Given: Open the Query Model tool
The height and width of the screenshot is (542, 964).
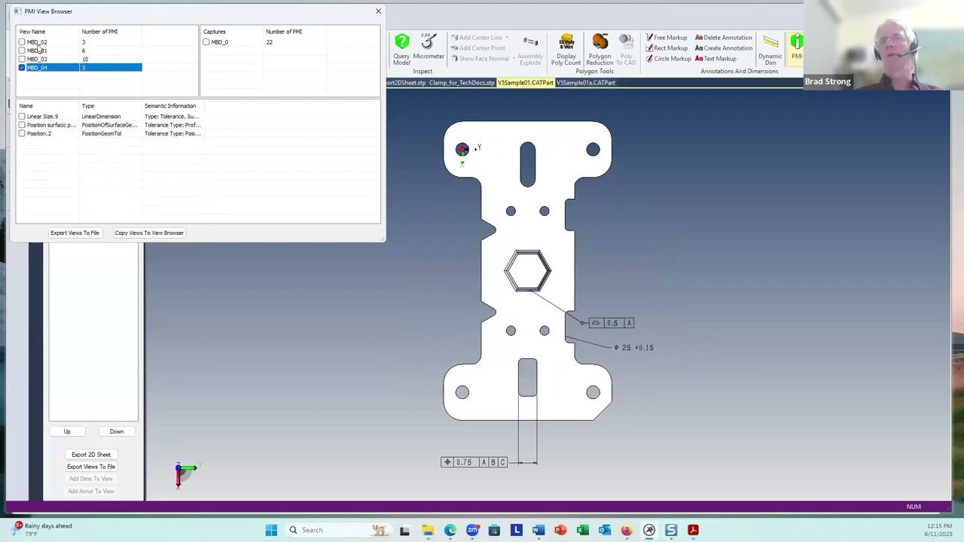Looking at the screenshot, I should [401, 49].
